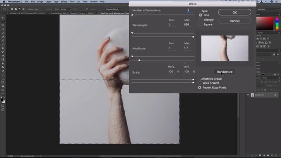Select the Lasso tool
Image resolution: width=281 pixels, height=158 pixels.
coord(3,25)
